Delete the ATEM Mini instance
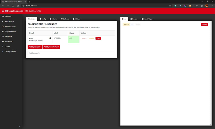Image resolution: width=215 pixels, height=129 pixels. [84, 38]
